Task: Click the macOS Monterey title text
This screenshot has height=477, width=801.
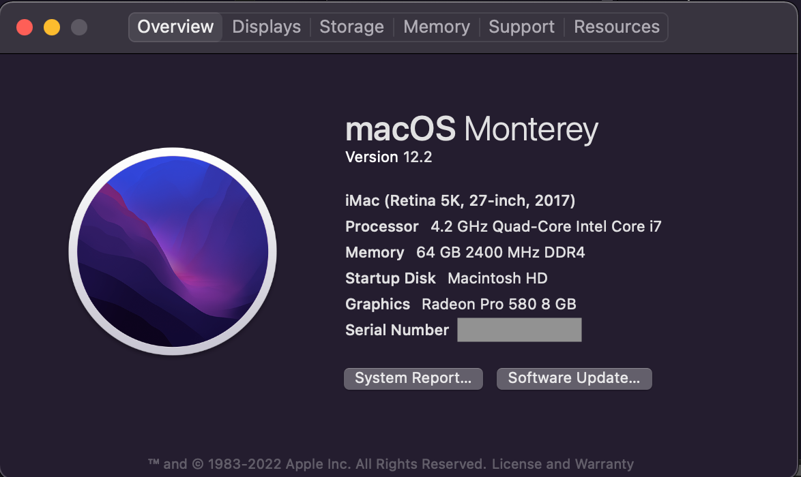Action: [x=471, y=129]
